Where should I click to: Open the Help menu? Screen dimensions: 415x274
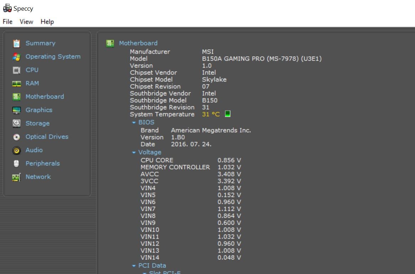(x=47, y=22)
